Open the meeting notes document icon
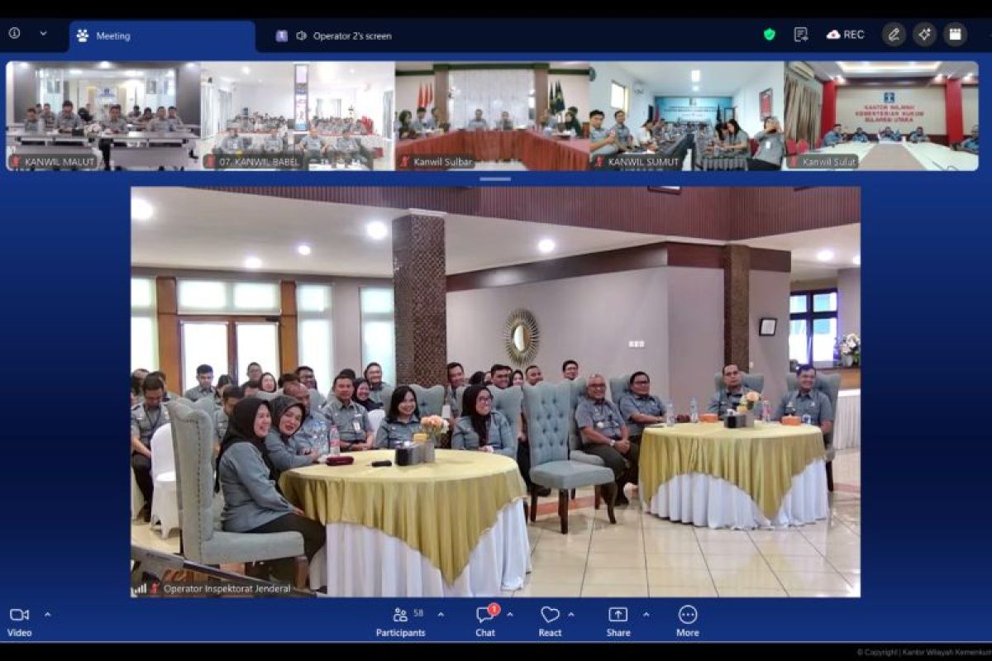 tap(800, 35)
